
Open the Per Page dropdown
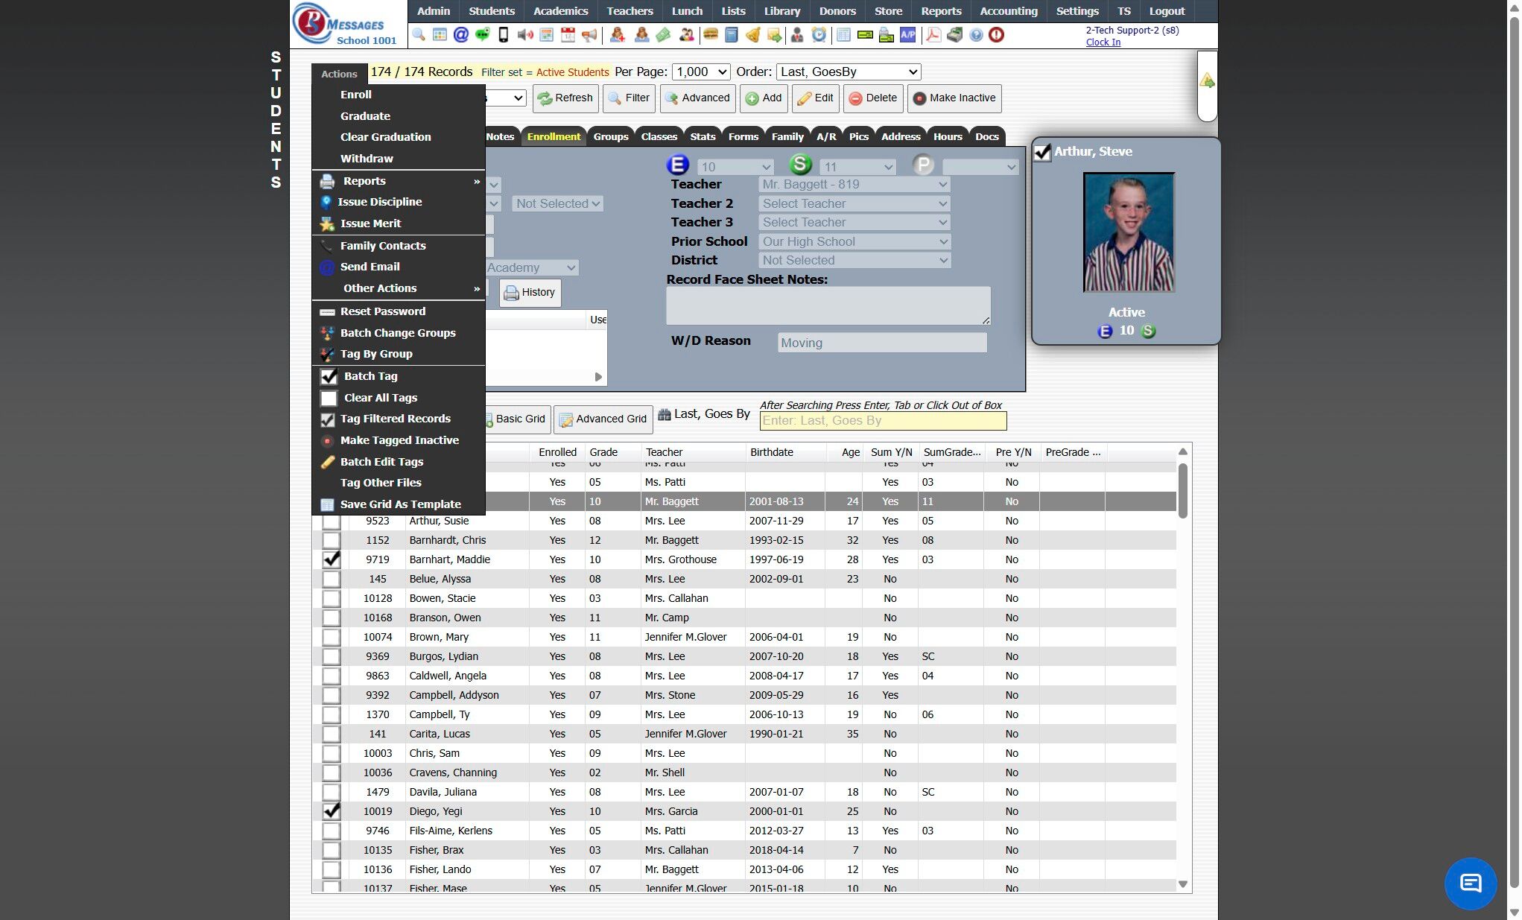(701, 72)
